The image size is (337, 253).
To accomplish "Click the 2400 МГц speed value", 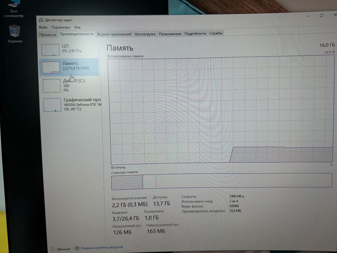I will 237,196.
